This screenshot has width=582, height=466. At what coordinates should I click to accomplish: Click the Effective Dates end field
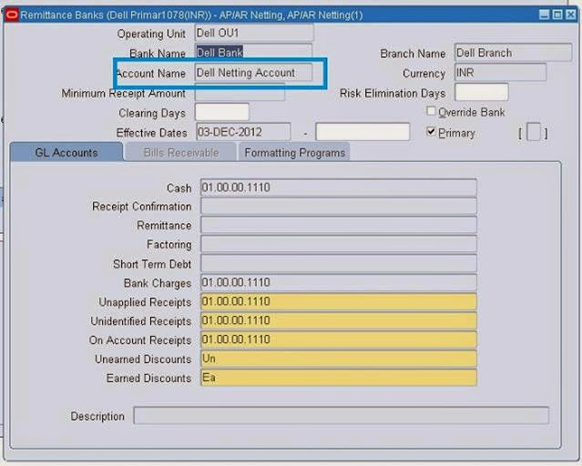362,132
